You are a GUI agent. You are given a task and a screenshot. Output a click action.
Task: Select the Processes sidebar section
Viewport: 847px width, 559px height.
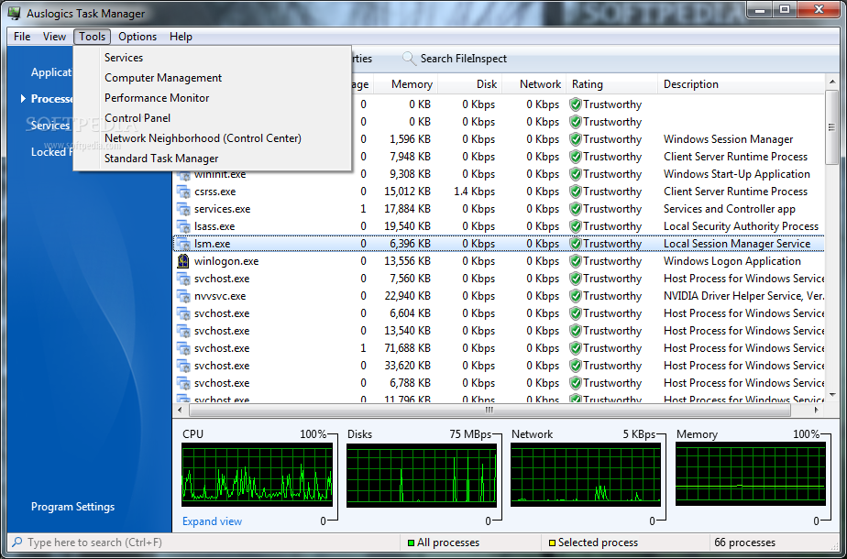[x=52, y=99]
